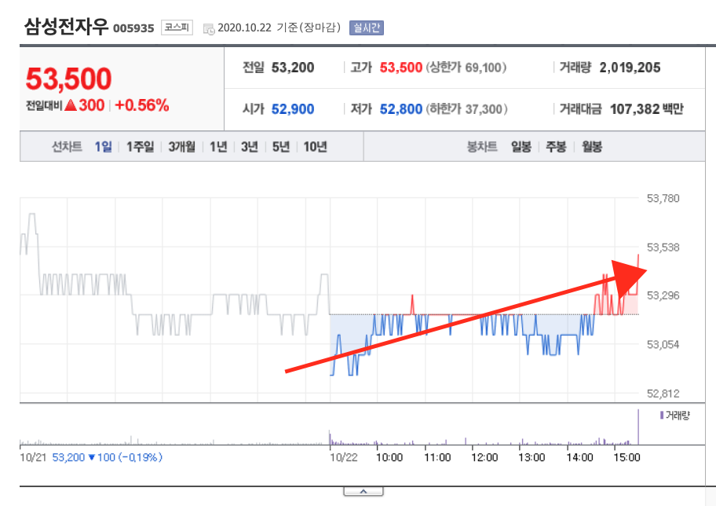Click the 봉차트 candle chart label
716x506 pixels.
click(482, 147)
